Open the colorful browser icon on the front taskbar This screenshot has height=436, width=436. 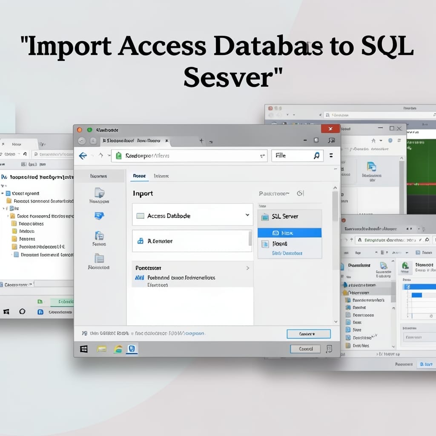[x=118, y=349]
